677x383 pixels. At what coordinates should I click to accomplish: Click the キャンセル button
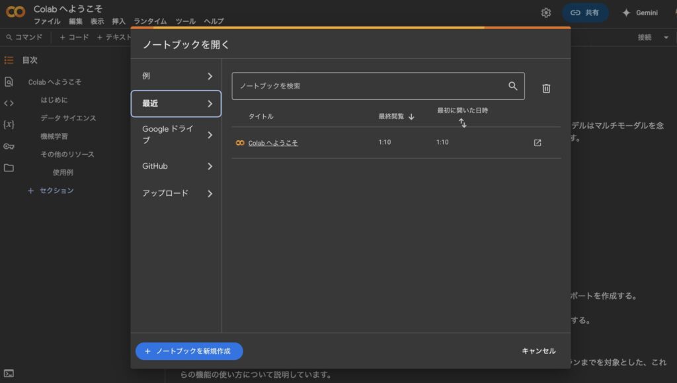point(538,351)
